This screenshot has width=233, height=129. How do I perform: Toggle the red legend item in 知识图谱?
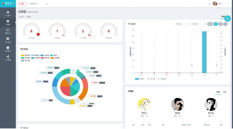pos(45,58)
